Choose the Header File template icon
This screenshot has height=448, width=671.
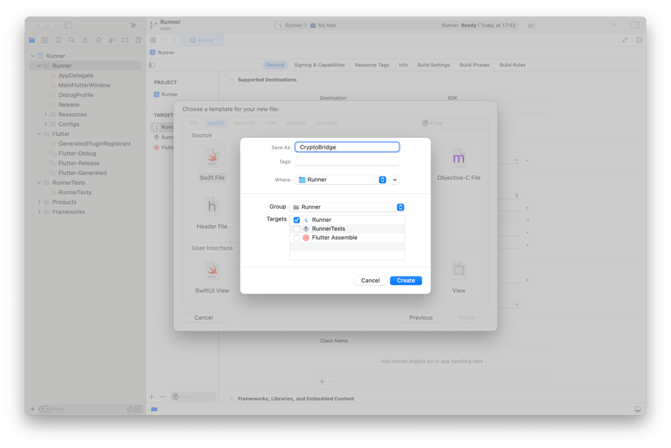click(x=212, y=207)
